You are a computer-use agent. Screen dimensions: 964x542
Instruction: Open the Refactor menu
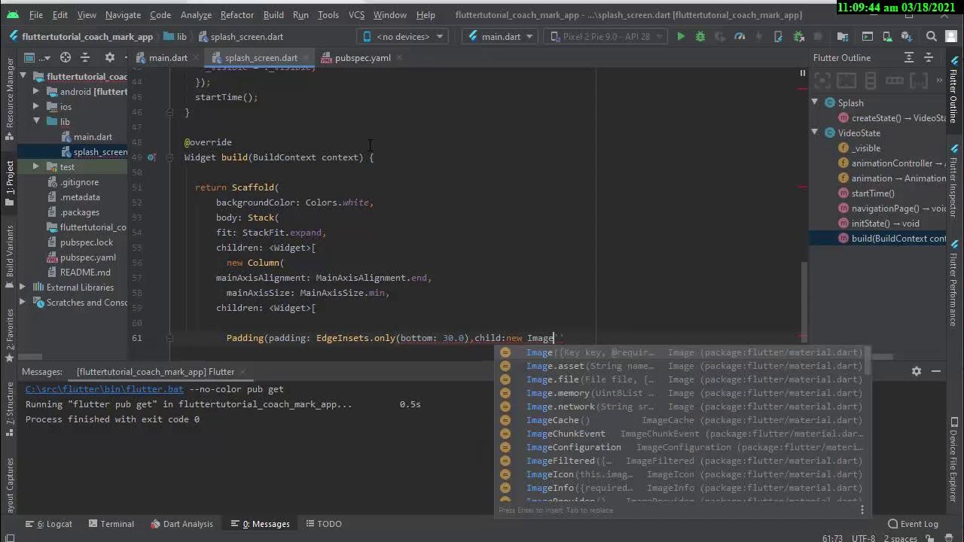(x=236, y=14)
